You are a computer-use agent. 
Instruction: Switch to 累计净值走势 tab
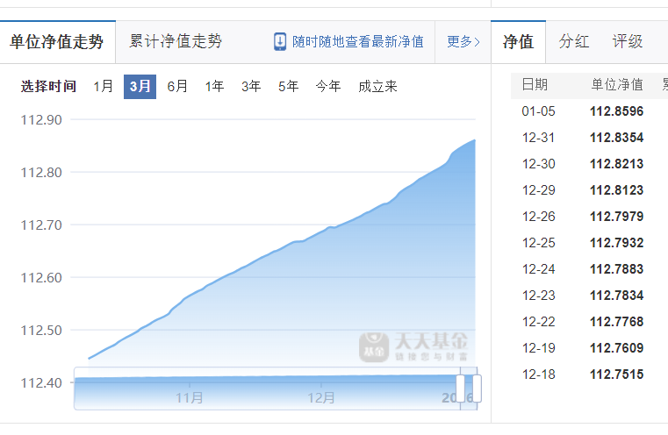tap(176, 41)
